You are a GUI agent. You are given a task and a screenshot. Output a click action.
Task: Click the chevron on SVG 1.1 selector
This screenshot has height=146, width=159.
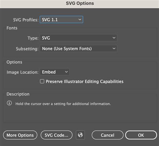pos(80,20)
